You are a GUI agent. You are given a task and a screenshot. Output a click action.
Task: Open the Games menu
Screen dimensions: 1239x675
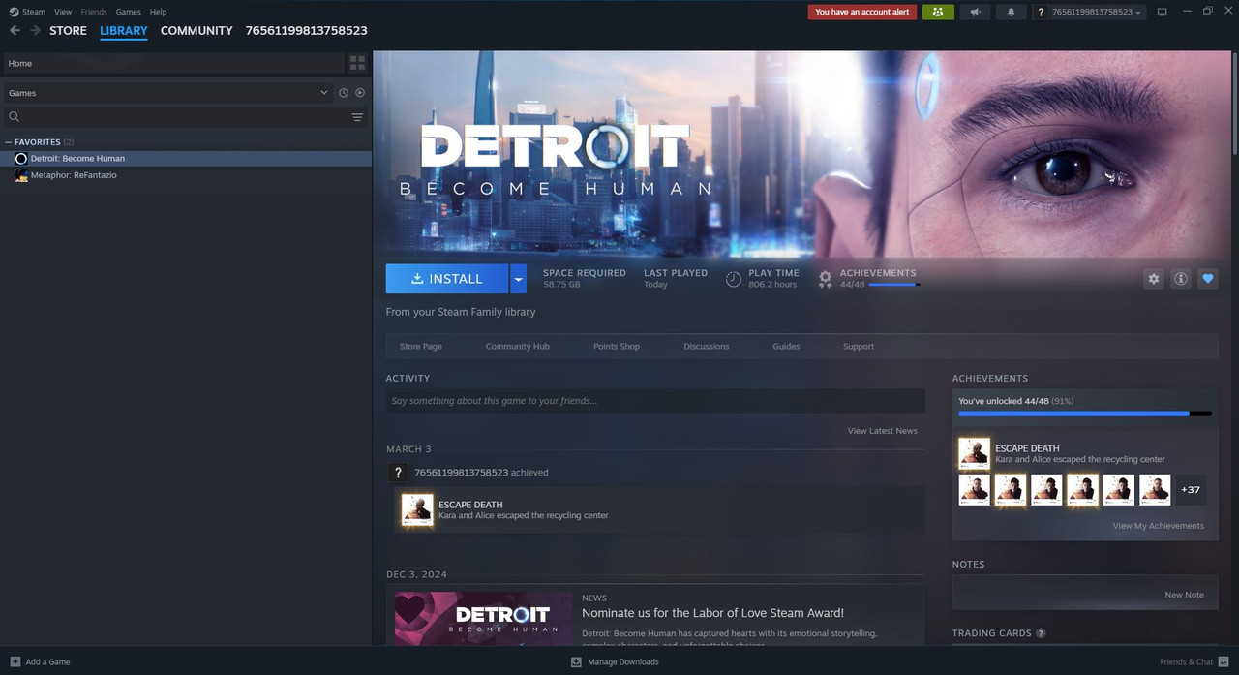[x=128, y=12]
